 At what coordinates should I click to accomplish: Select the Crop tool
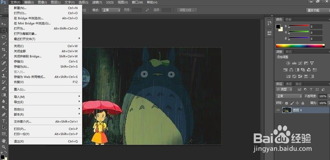(x=4, y=50)
